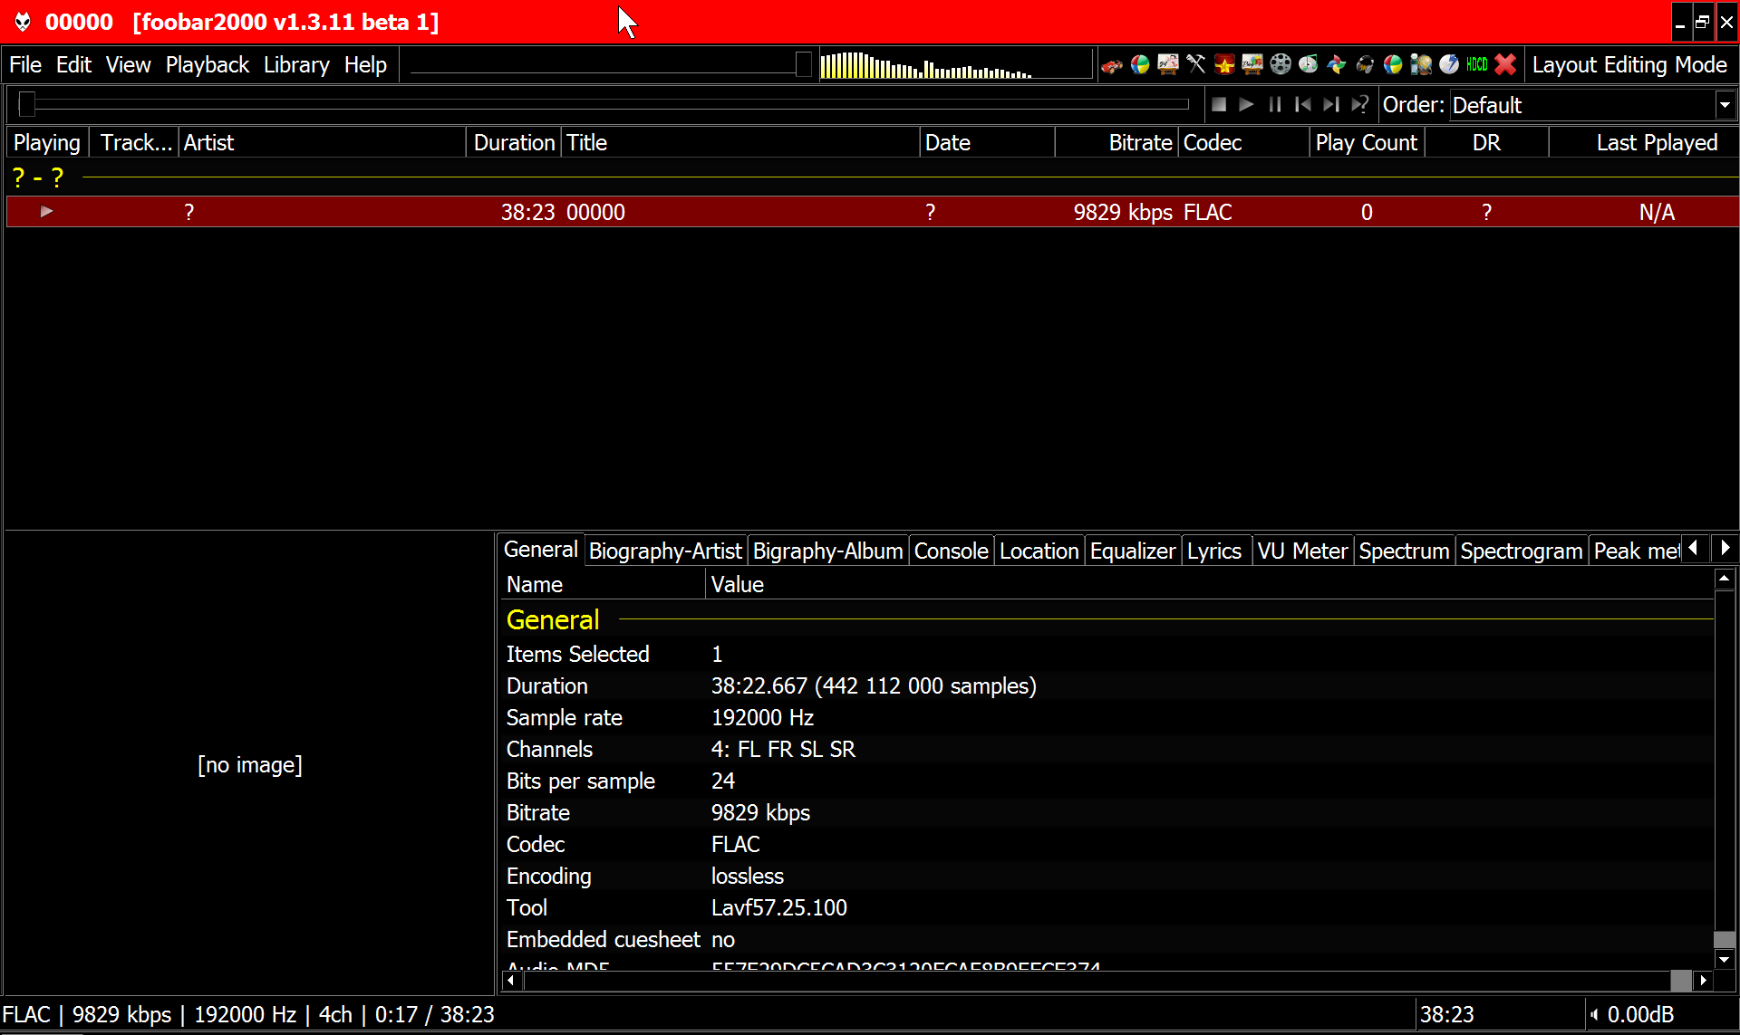Viewport: 1740px width, 1035px height.
Task: Select the playing track row 00000
Action: [x=872, y=212]
